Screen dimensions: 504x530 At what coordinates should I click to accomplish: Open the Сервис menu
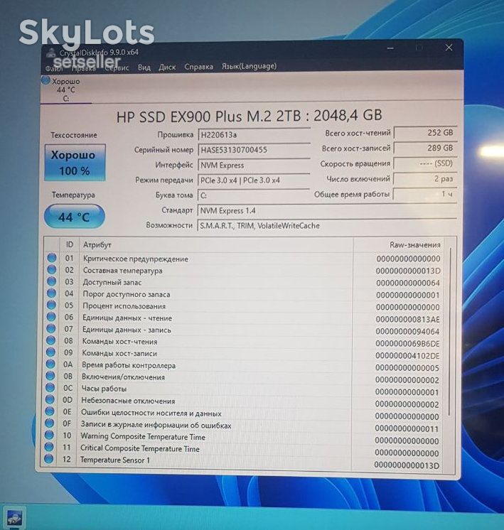(x=117, y=68)
